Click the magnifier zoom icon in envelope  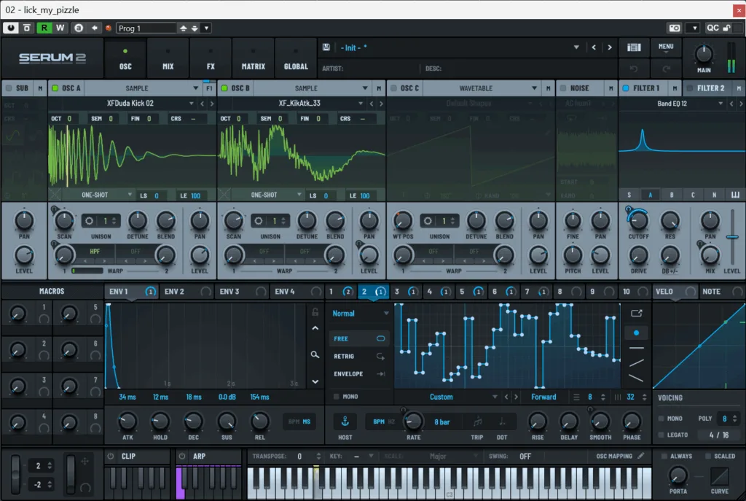click(315, 354)
